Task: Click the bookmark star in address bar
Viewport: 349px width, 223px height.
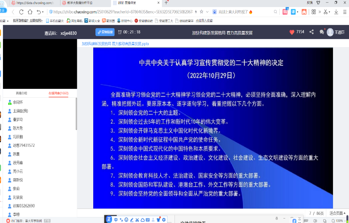Action: pos(201,12)
